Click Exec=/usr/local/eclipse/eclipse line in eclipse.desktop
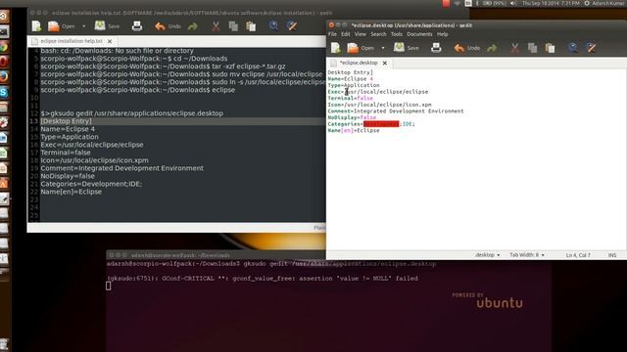Screen dimensions: 627x352 click(x=378, y=92)
